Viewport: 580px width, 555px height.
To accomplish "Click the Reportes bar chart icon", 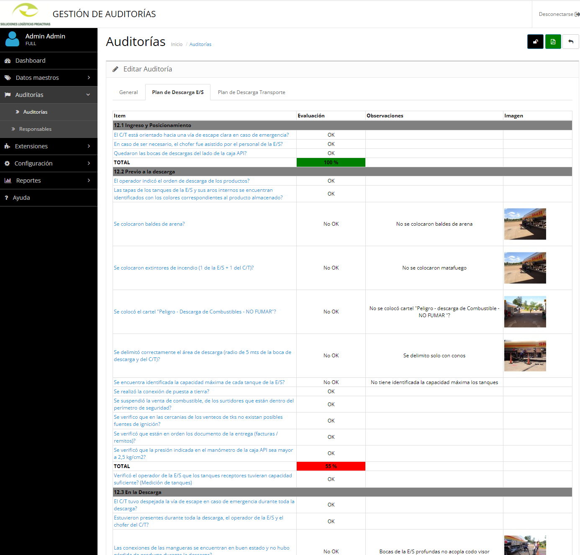I will 8,181.
